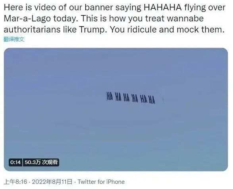Screen dimensions: 233x189
Task: Click the word 'today' in tweet text
Action: click(64, 19)
